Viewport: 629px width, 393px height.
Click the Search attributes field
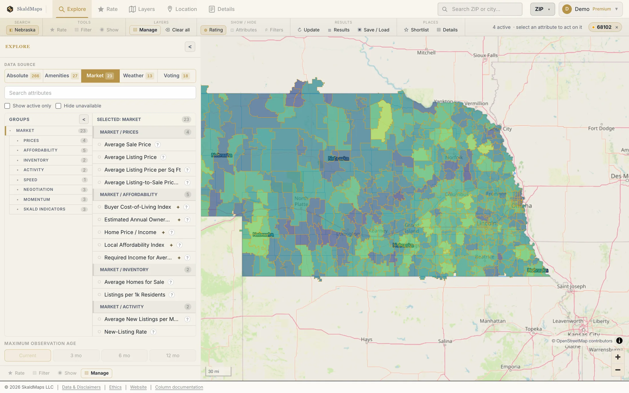100,93
